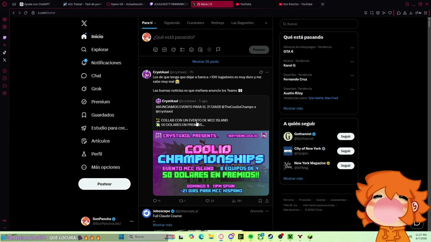Screen dimensions: 431x242
Task: Follow New York Magazine
Action: click(345, 165)
